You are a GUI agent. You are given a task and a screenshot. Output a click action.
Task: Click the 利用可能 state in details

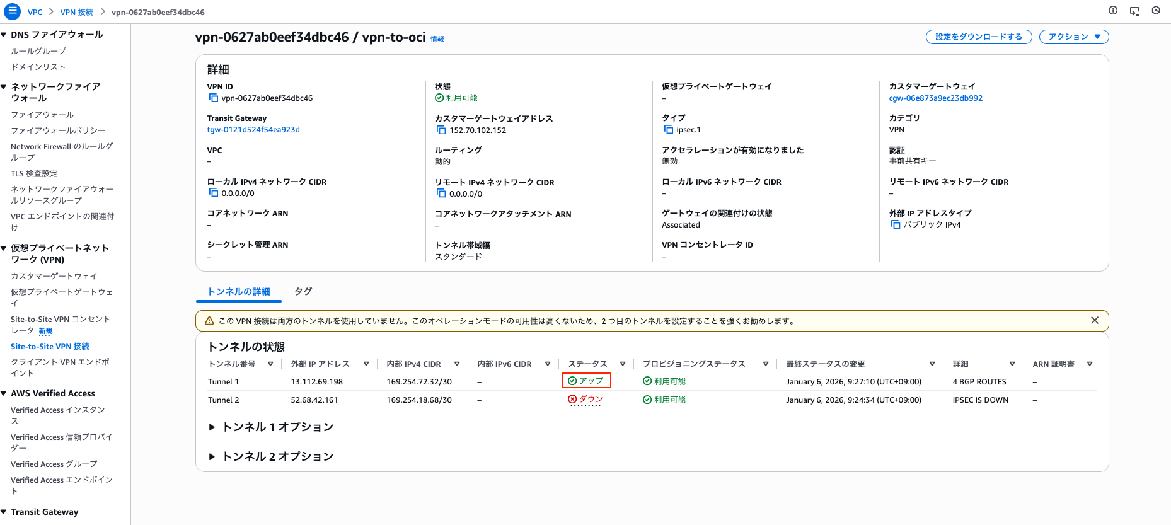[x=456, y=98]
